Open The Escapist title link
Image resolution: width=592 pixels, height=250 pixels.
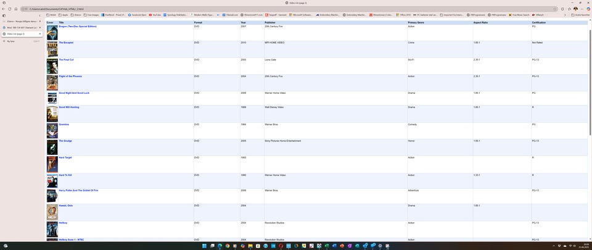[x=66, y=43]
